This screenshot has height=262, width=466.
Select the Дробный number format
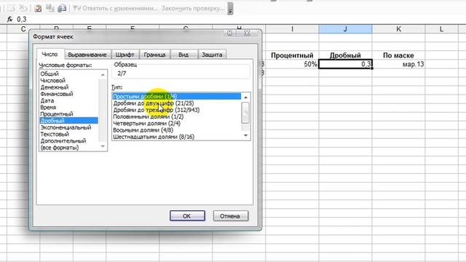click(69, 121)
